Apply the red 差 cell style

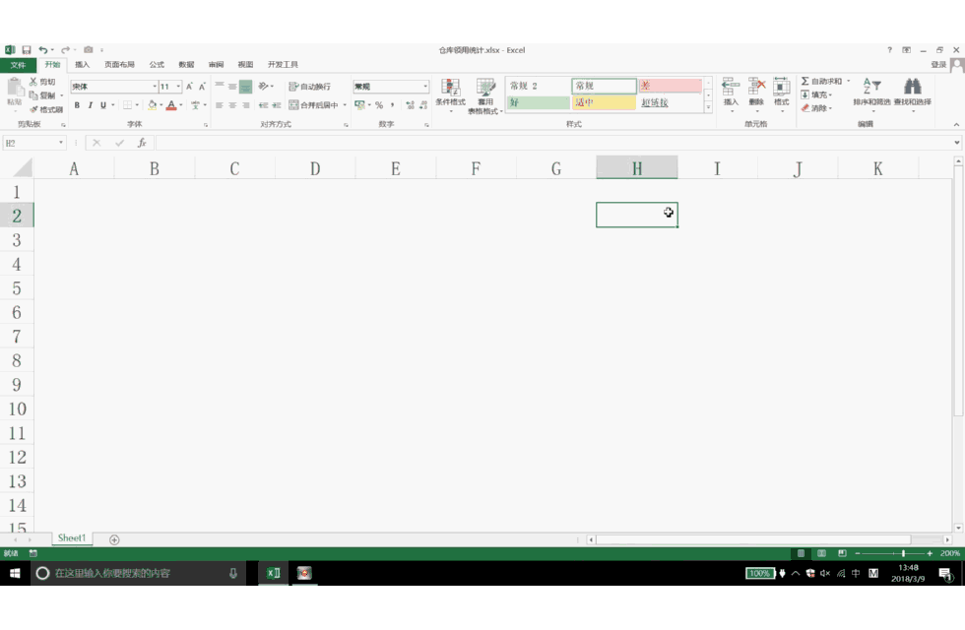point(670,86)
